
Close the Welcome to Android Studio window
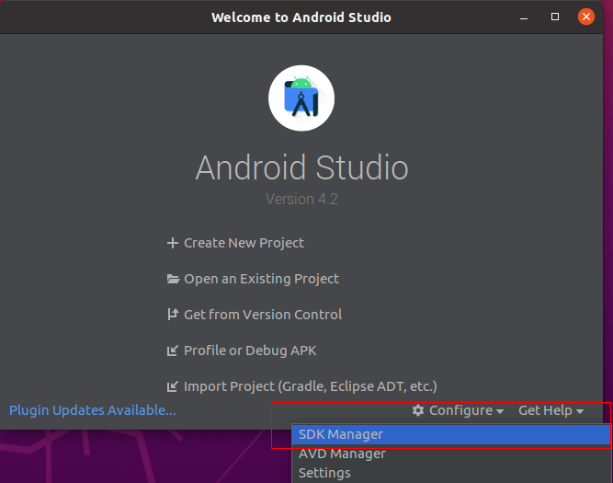586,17
